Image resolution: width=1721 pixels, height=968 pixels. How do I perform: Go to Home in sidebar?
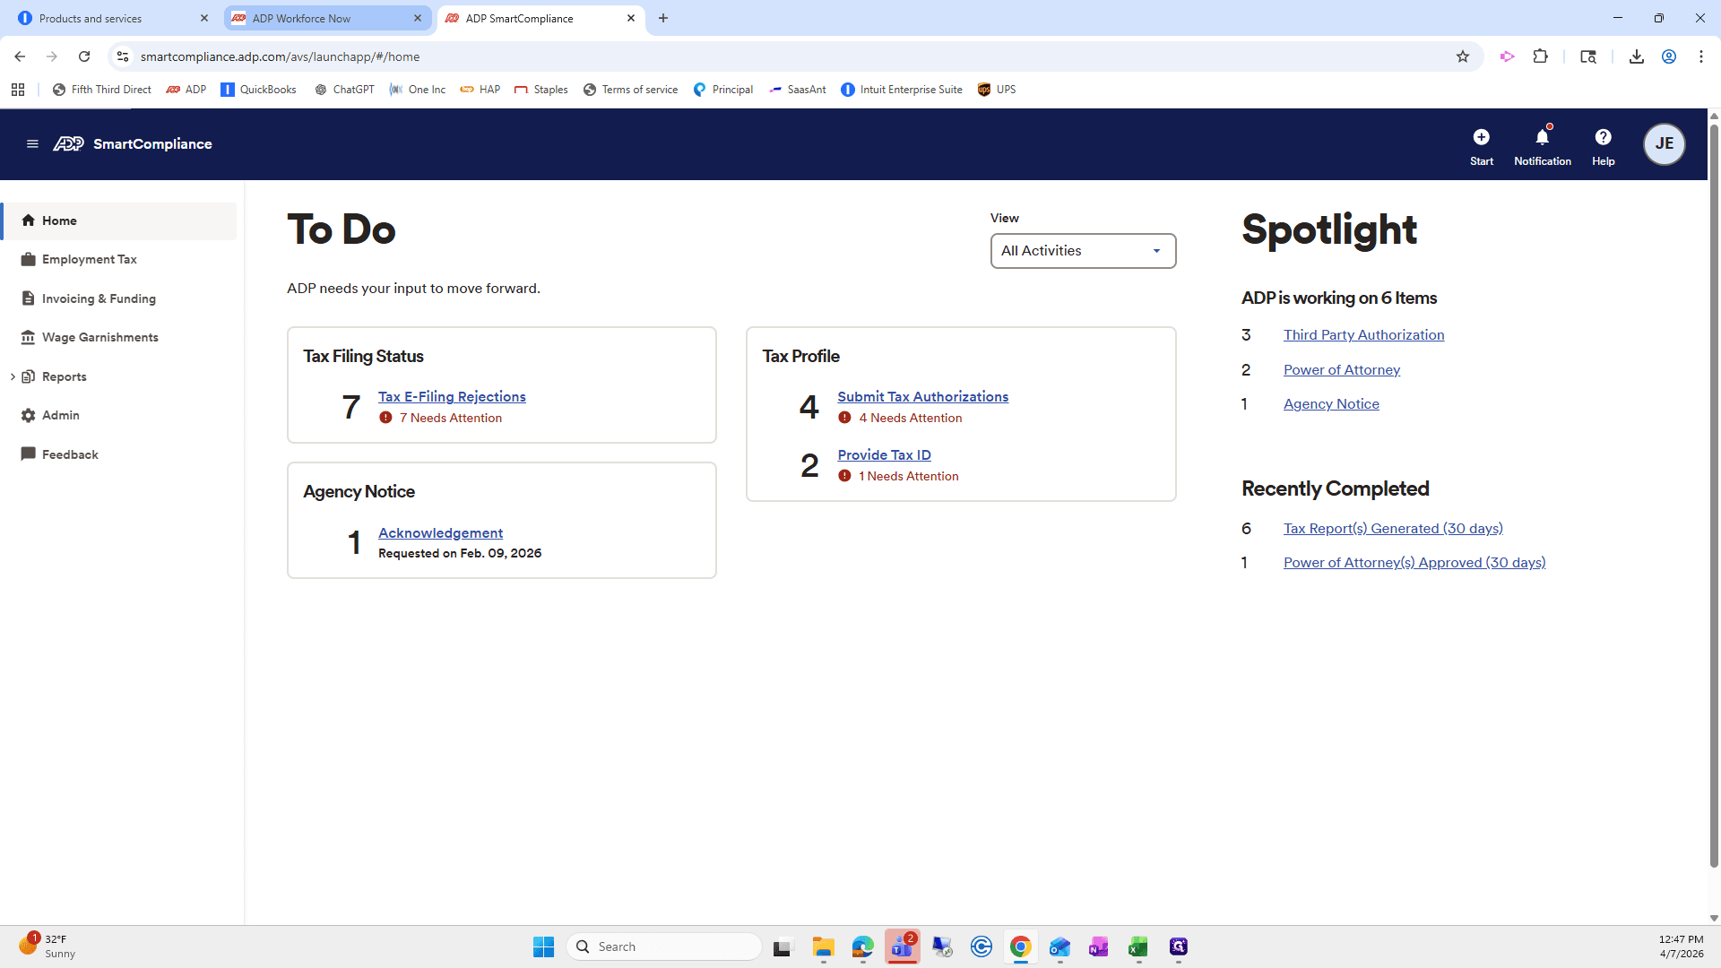119,220
